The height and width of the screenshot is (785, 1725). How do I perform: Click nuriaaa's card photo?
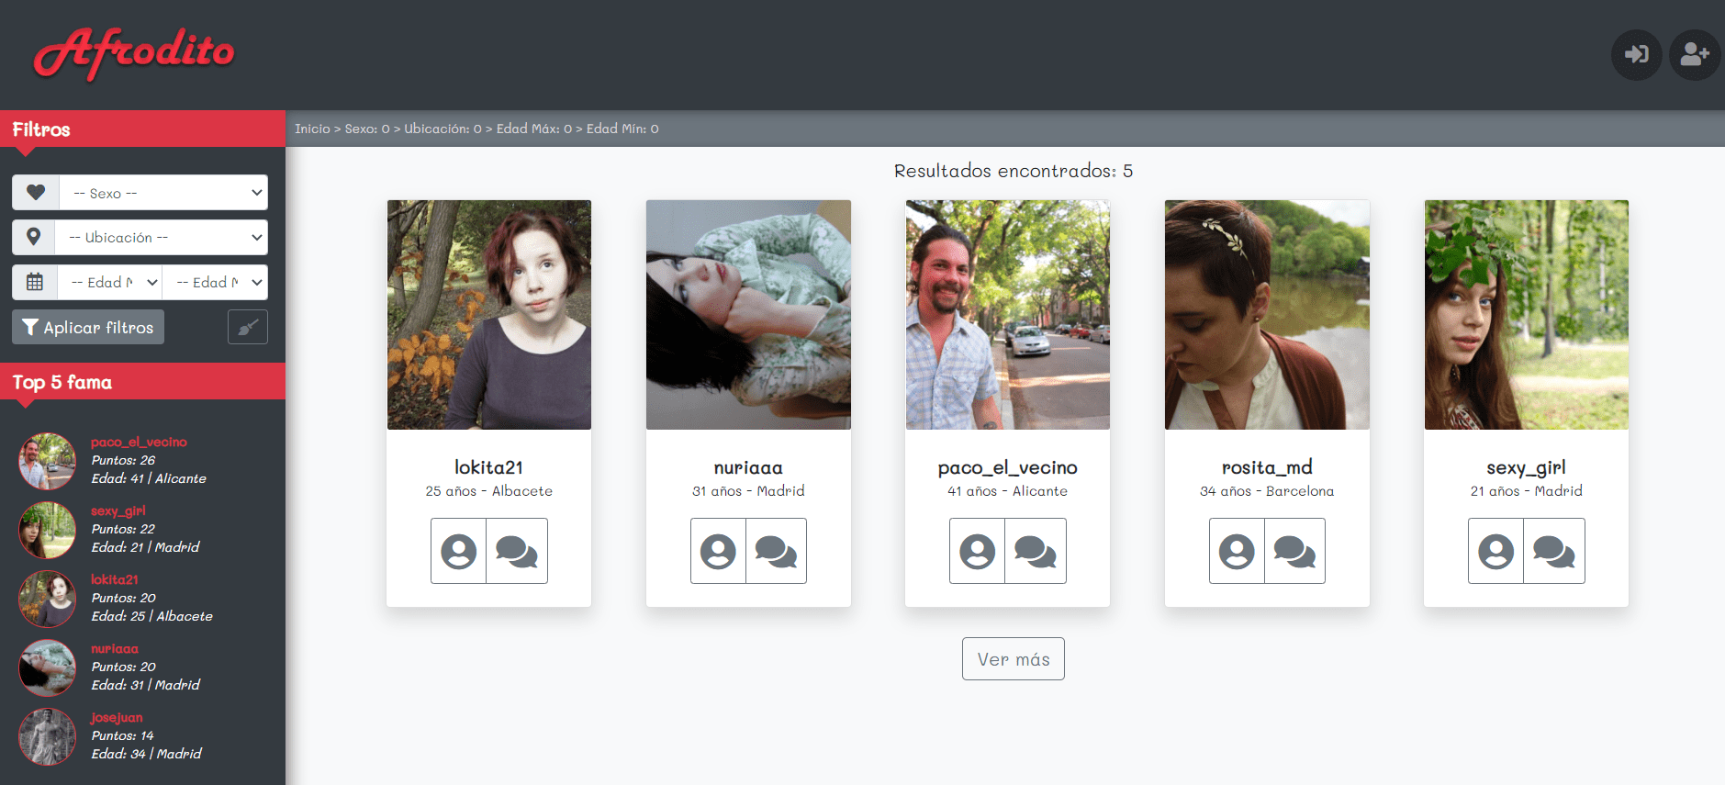pos(748,315)
